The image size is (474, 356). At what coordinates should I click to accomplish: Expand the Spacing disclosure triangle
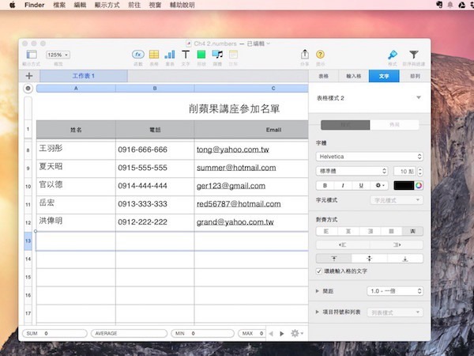coord(317,291)
